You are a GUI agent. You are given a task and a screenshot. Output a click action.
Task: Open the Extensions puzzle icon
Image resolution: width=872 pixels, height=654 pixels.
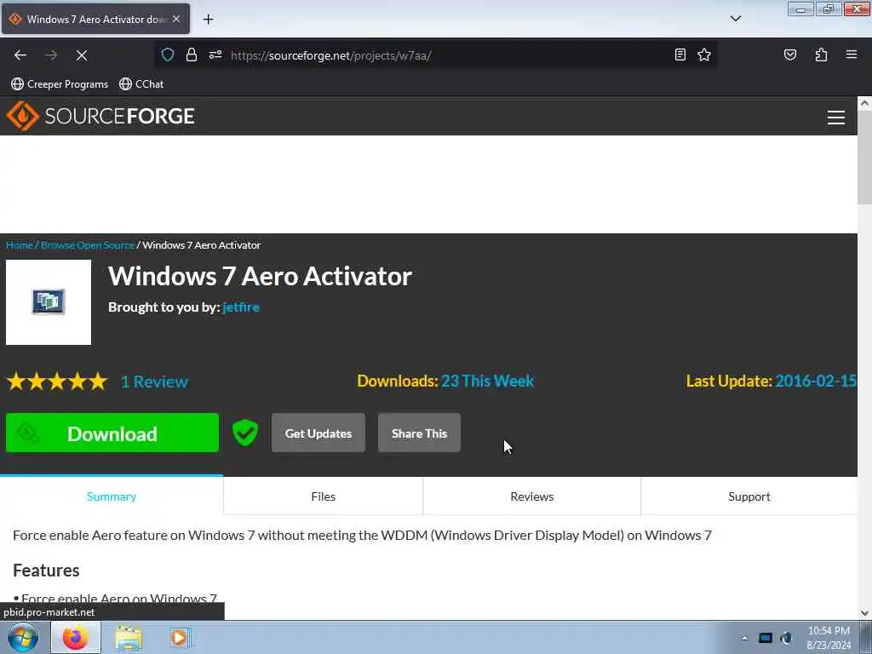click(821, 54)
